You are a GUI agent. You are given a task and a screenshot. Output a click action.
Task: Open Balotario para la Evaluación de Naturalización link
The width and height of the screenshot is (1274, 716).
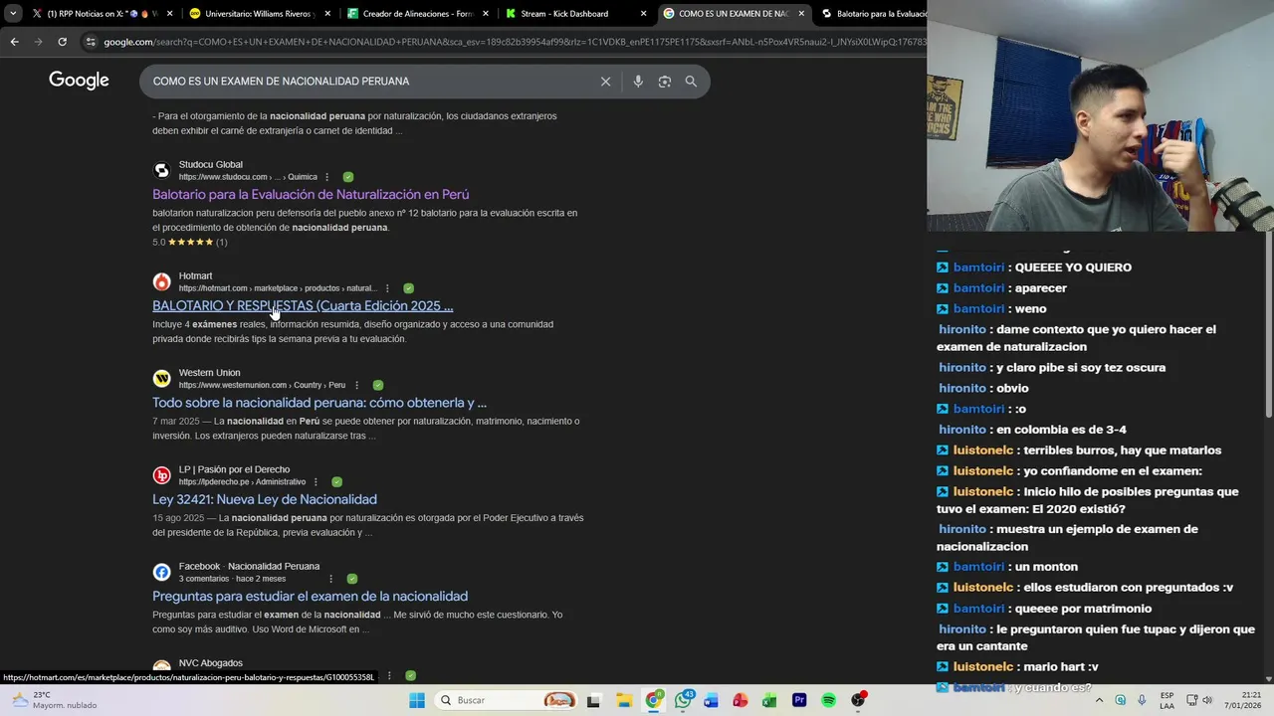[311, 195]
